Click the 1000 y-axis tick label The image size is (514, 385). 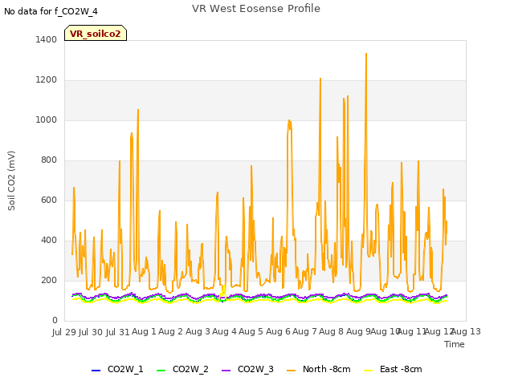[x=47, y=120]
